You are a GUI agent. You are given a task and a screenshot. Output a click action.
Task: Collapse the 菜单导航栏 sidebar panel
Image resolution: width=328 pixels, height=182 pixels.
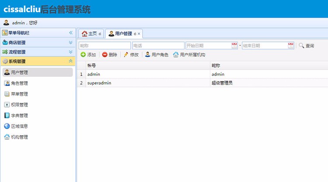[71, 33]
